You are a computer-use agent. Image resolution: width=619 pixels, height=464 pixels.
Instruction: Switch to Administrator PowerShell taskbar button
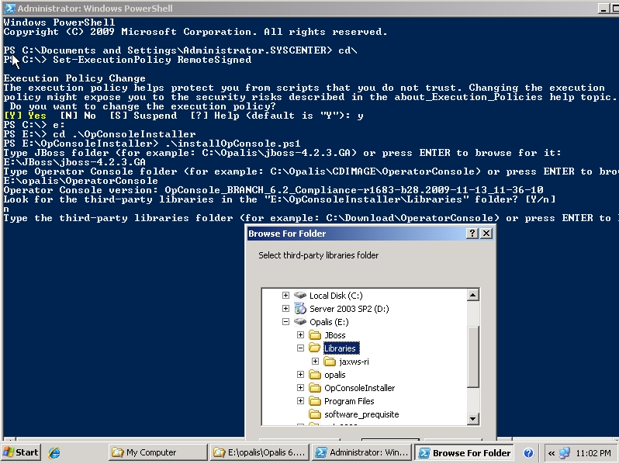tap(362, 452)
